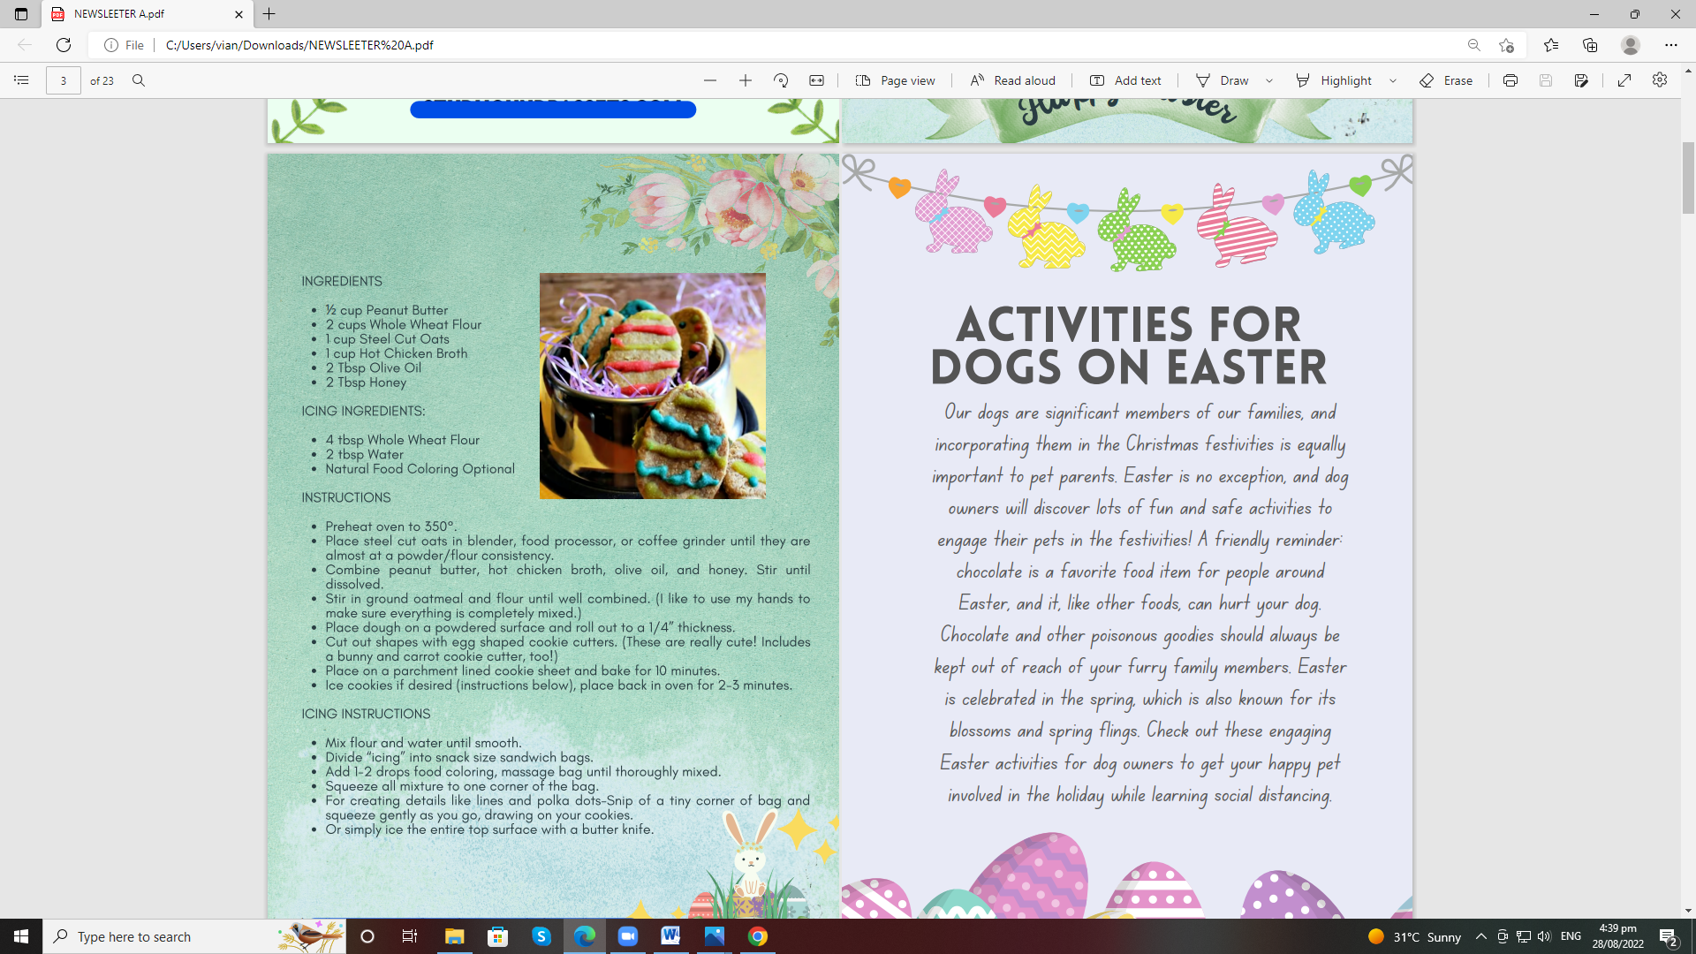
Task: Open Microsoft Word from the taskbar
Action: [671, 936]
